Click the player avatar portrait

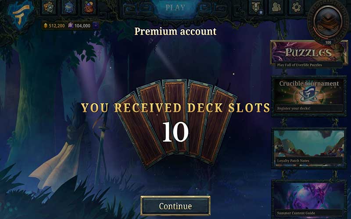[328, 21]
